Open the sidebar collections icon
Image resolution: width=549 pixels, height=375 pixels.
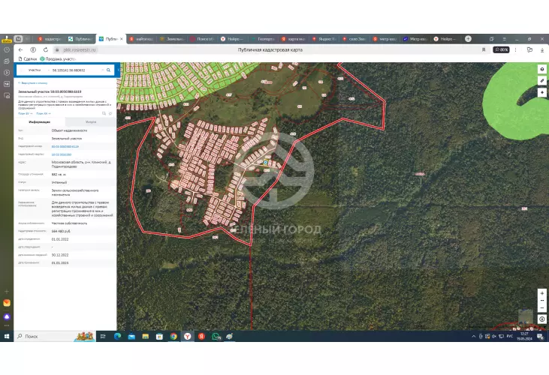coord(7,61)
